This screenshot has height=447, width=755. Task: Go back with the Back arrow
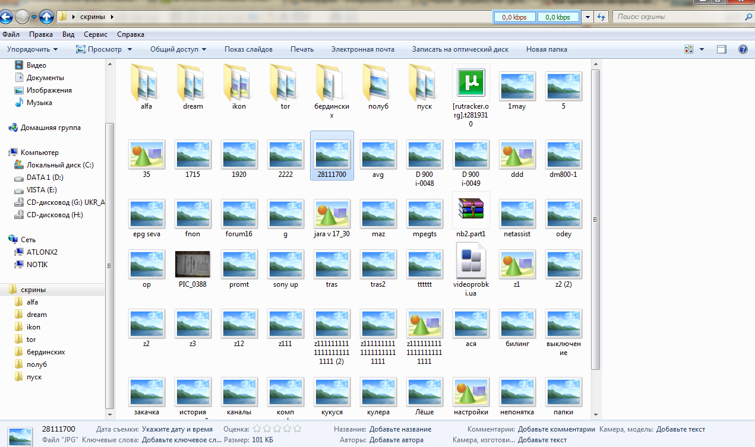click(x=7, y=17)
